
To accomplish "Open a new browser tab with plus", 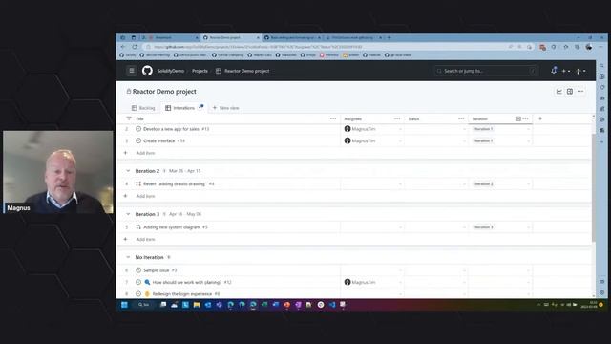I will point(389,38).
